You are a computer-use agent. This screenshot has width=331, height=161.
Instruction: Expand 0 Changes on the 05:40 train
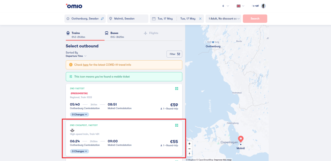pyautogui.click(x=80, y=114)
